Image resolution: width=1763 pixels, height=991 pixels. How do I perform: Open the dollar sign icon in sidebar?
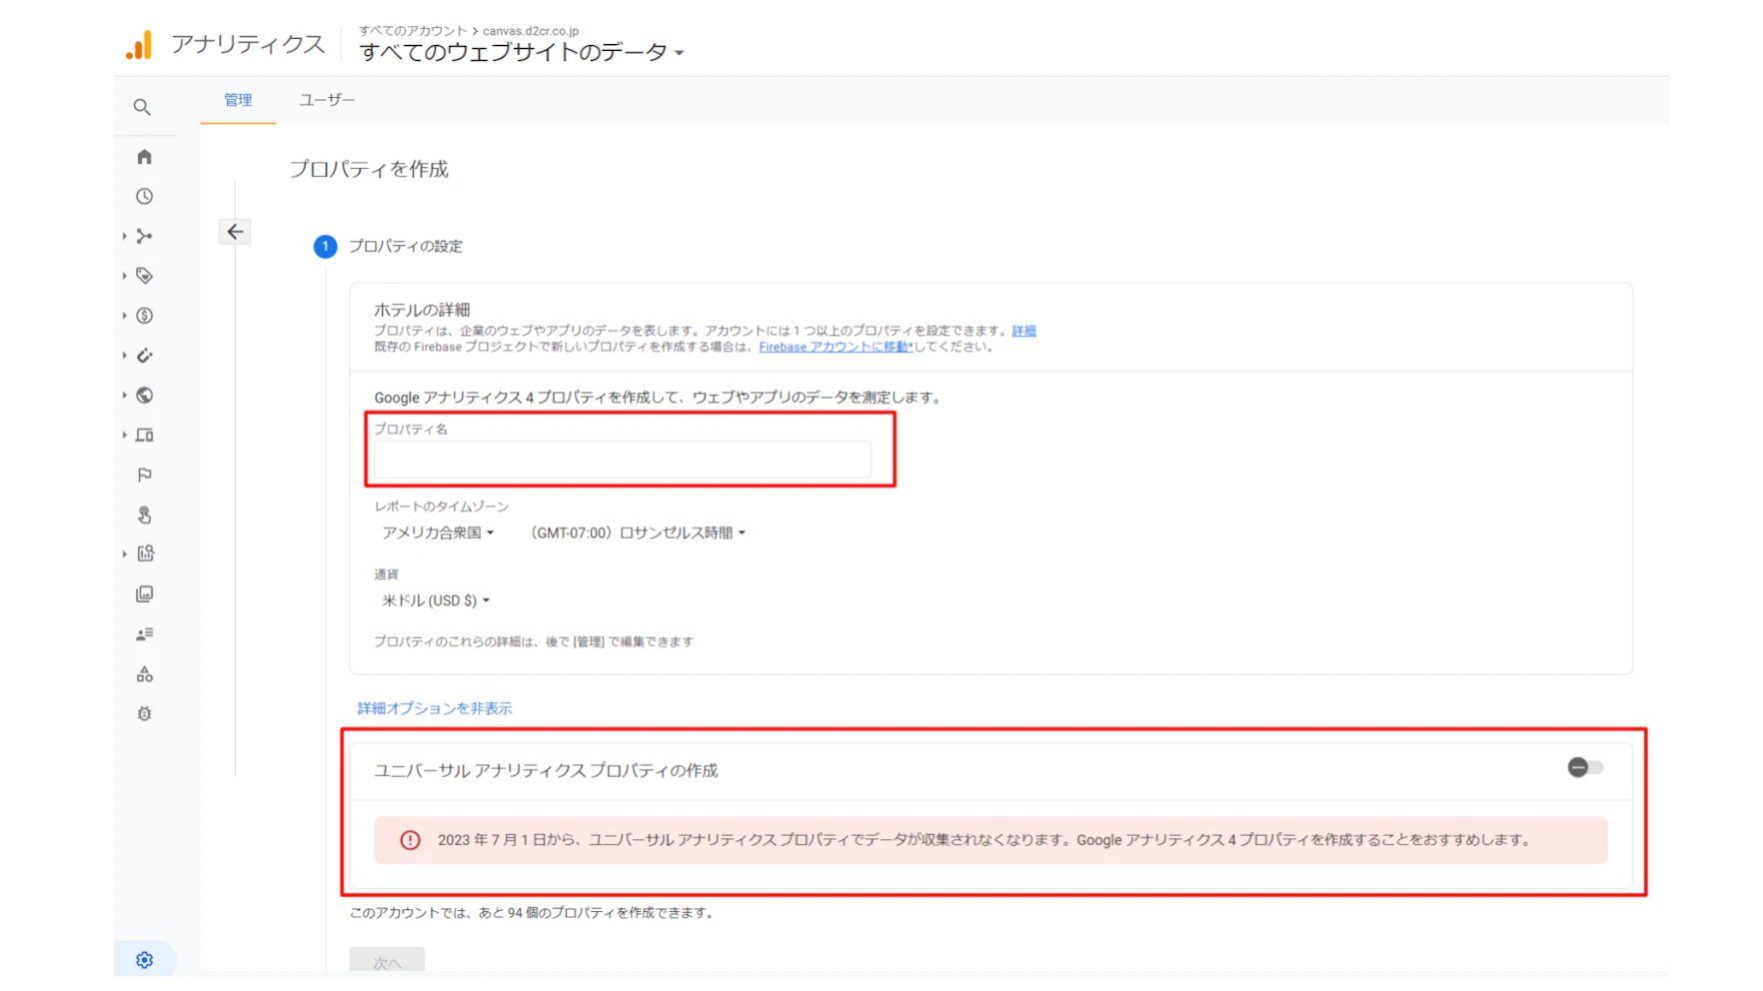pyautogui.click(x=144, y=316)
